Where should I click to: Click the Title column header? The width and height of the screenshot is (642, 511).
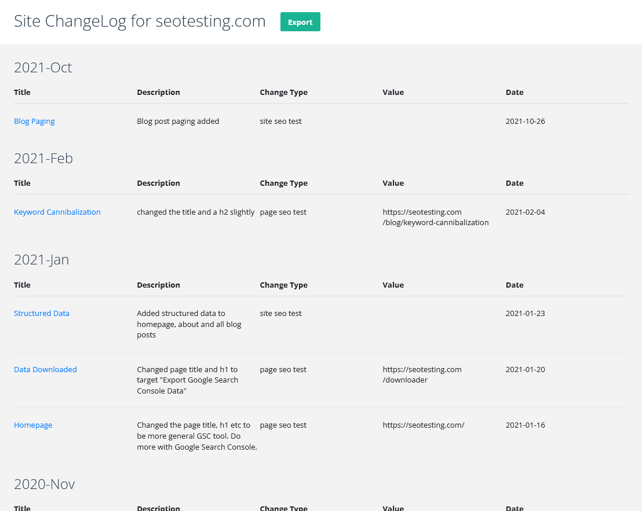(x=22, y=92)
